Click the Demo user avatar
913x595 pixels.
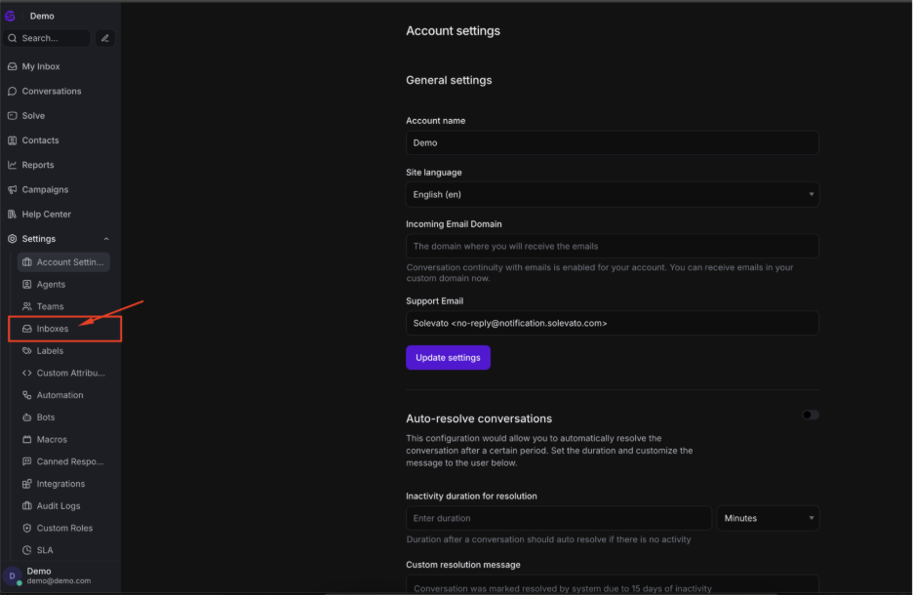13,575
